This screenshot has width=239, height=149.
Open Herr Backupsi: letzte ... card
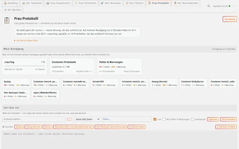pyautogui.click(x=16, y=94)
